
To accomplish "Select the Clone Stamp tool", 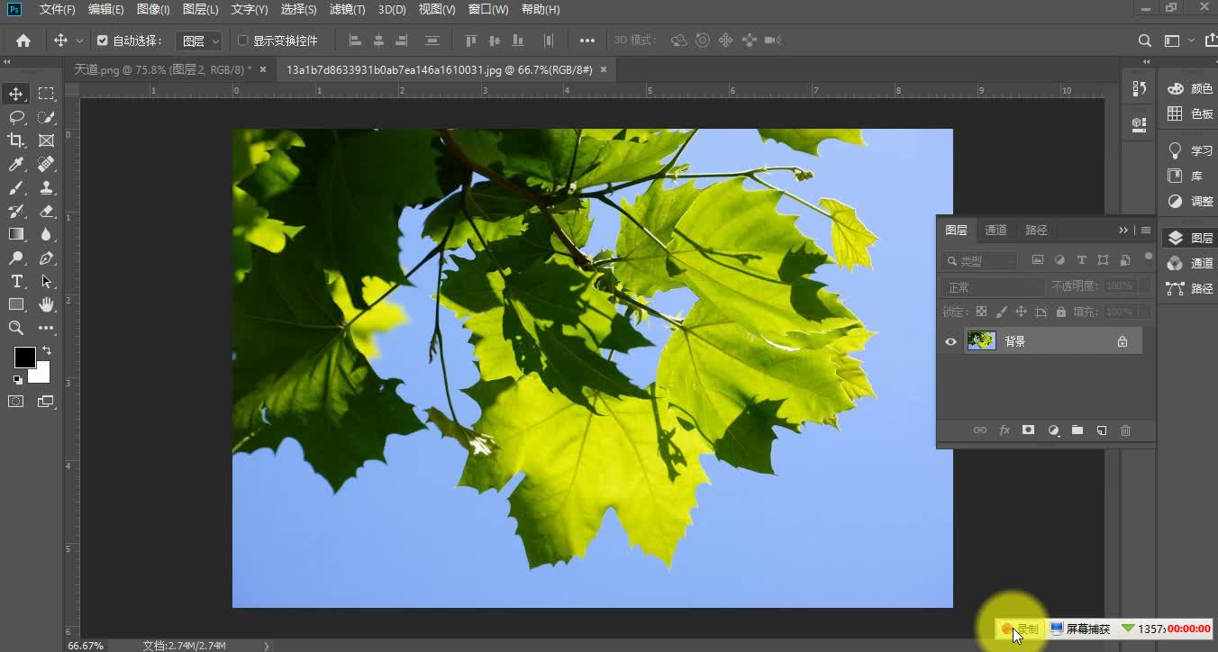I will pyautogui.click(x=46, y=187).
